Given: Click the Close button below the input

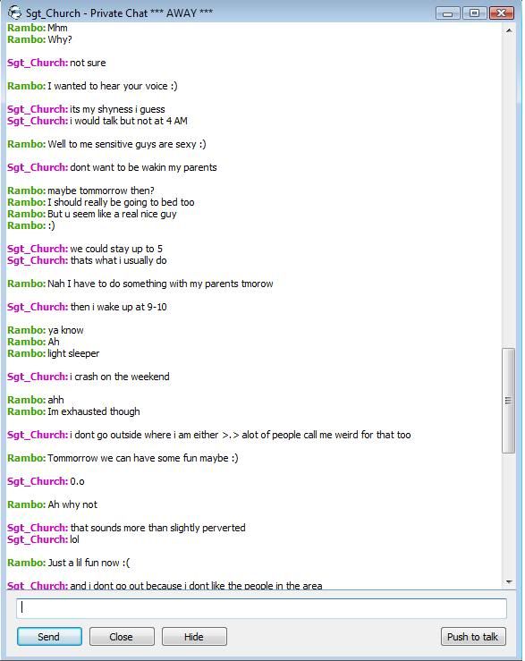Looking at the screenshot, I should tap(122, 637).
